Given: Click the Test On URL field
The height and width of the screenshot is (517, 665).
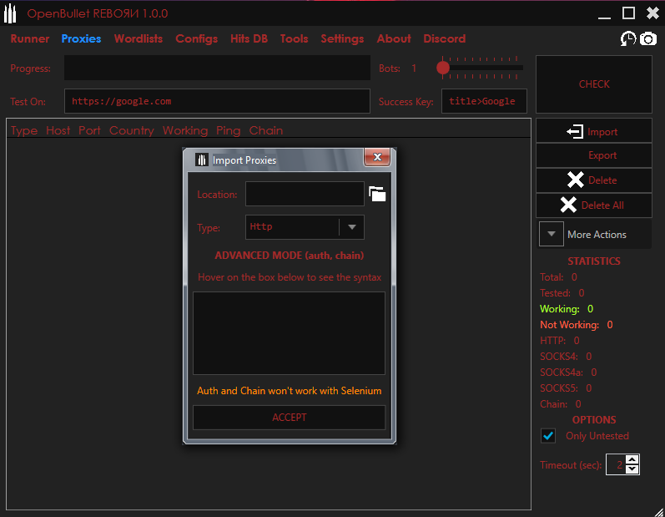Looking at the screenshot, I should click(217, 101).
